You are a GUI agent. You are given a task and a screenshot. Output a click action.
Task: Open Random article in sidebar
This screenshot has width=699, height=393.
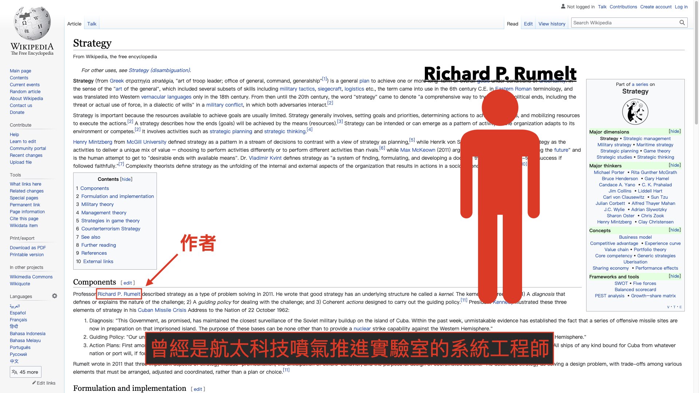[25, 92]
